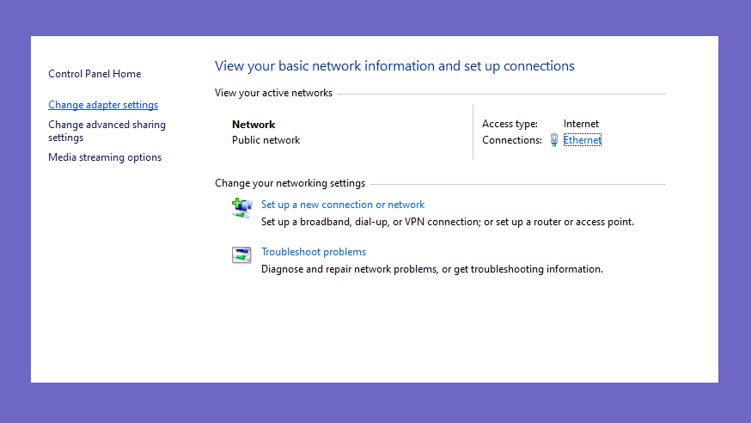The height and width of the screenshot is (423, 751).
Task: Open the Ethernet connection status link
Action: tap(582, 140)
